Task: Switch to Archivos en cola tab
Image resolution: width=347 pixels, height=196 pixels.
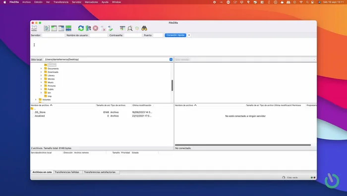Action: coord(42,172)
